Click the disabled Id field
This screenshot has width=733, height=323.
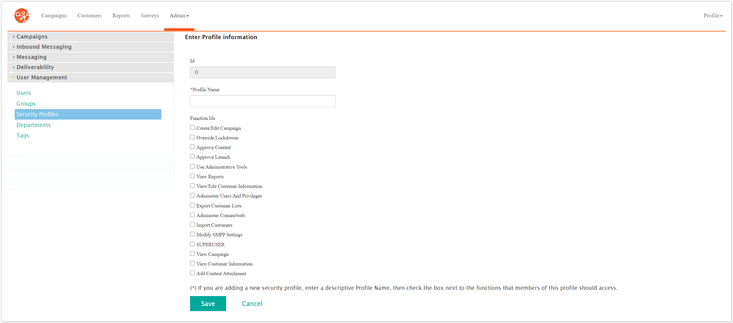pyautogui.click(x=263, y=73)
